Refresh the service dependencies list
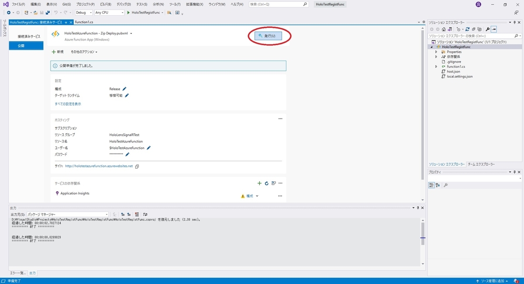524x284 pixels. 266,183
